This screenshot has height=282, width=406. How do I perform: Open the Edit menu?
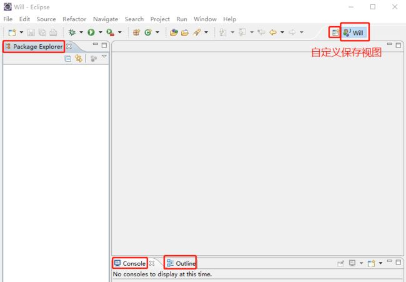click(x=24, y=19)
